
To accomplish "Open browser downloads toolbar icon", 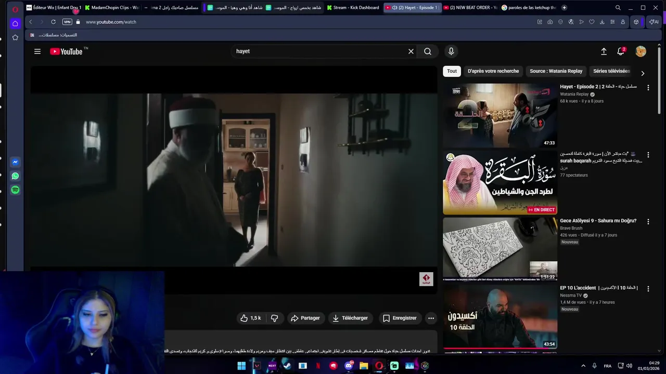I will pos(602,22).
